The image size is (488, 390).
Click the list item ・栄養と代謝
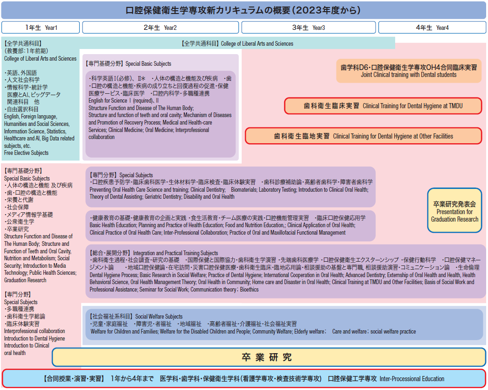pyautogui.click(x=19, y=200)
